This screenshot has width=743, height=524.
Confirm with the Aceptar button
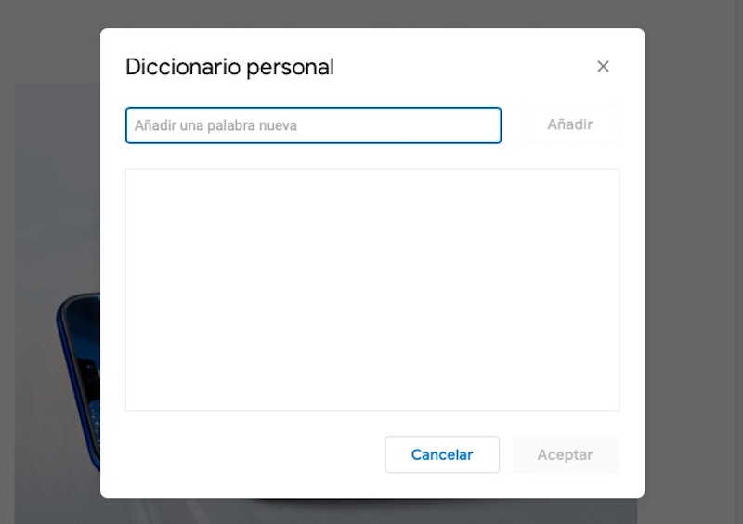coord(565,455)
